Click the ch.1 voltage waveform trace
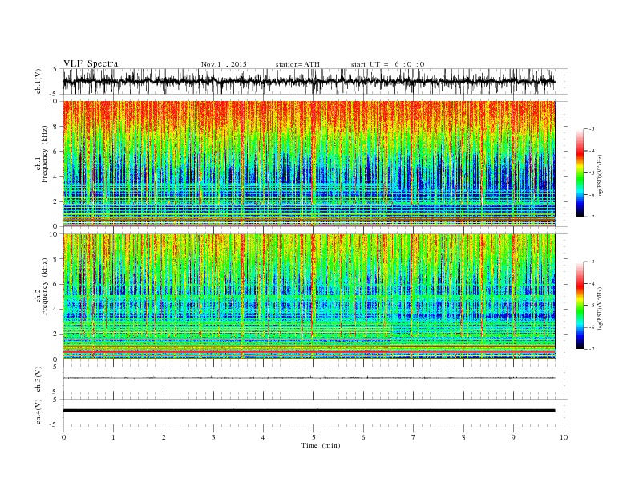 click(309, 81)
